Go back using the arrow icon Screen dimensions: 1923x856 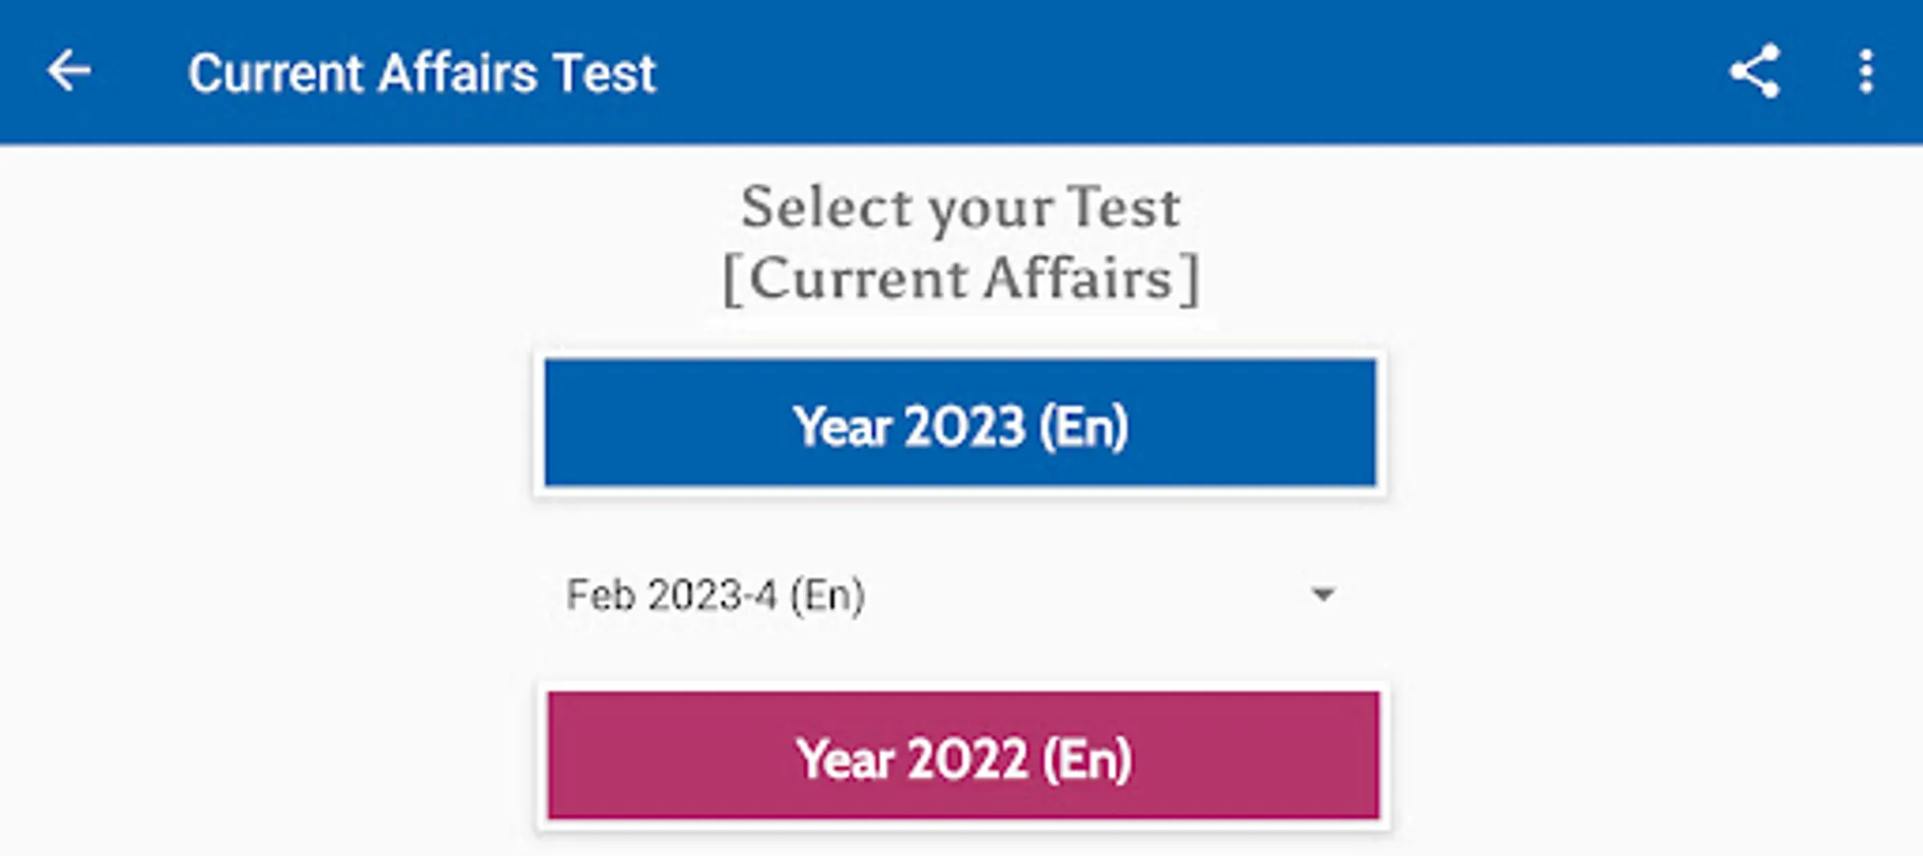pos(69,71)
